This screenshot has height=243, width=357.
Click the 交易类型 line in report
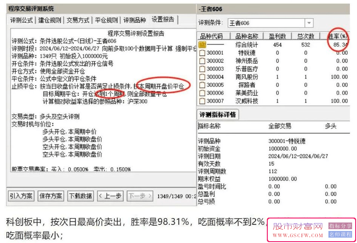pyautogui.click(x=46, y=117)
